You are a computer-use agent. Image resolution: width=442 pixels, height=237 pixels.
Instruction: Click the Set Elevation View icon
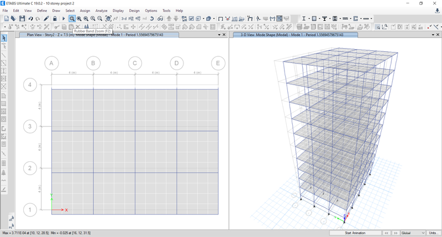pyautogui.click(x=138, y=19)
